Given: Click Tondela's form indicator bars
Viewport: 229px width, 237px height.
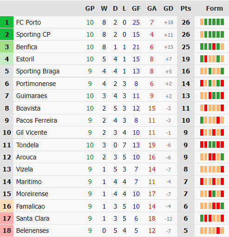Looking at the screenshot, I should [x=212, y=145].
